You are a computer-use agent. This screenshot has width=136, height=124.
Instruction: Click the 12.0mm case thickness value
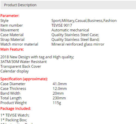tap(60, 89)
